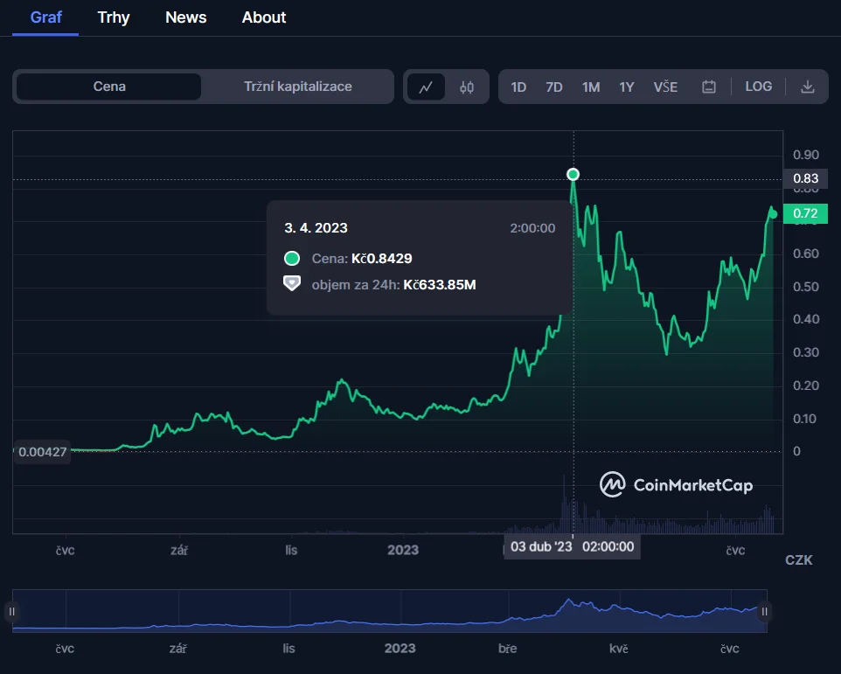The height and width of the screenshot is (674, 841).
Task: Open the Graf tab
Action: (45, 17)
